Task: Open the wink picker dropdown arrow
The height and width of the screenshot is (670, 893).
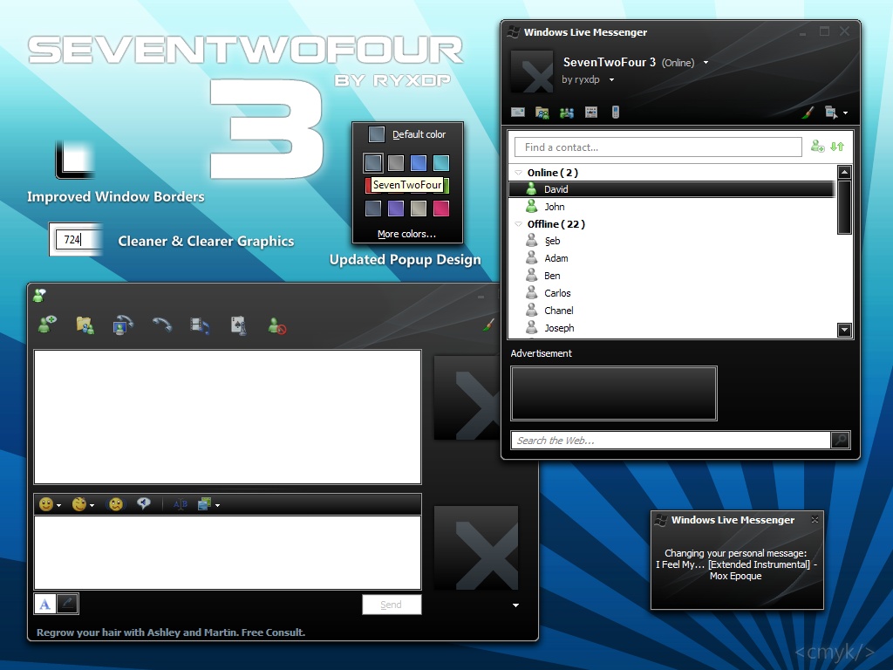Action: (92, 505)
